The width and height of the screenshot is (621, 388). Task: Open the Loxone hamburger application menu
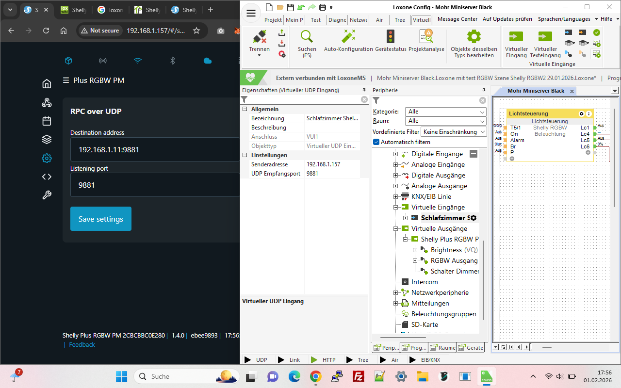[x=251, y=13]
